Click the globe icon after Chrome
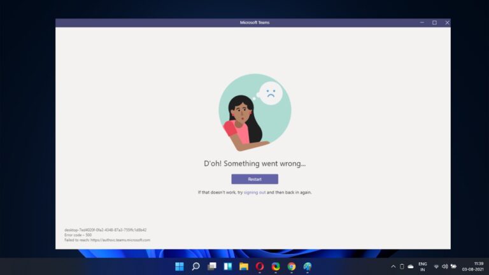The height and width of the screenshot is (275, 489). click(308, 266)
